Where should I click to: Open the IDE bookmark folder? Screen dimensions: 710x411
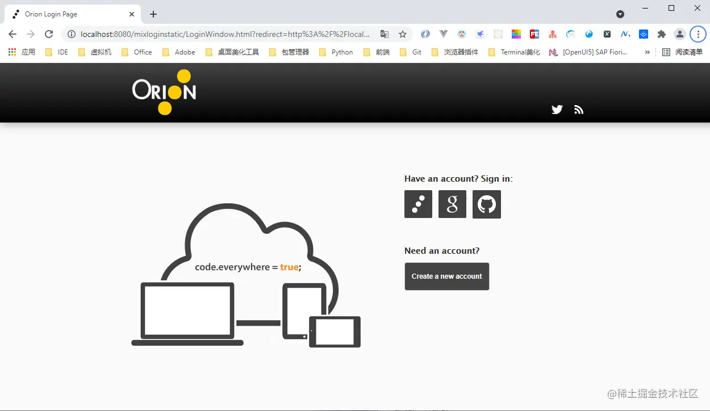[x=56, y=52]
